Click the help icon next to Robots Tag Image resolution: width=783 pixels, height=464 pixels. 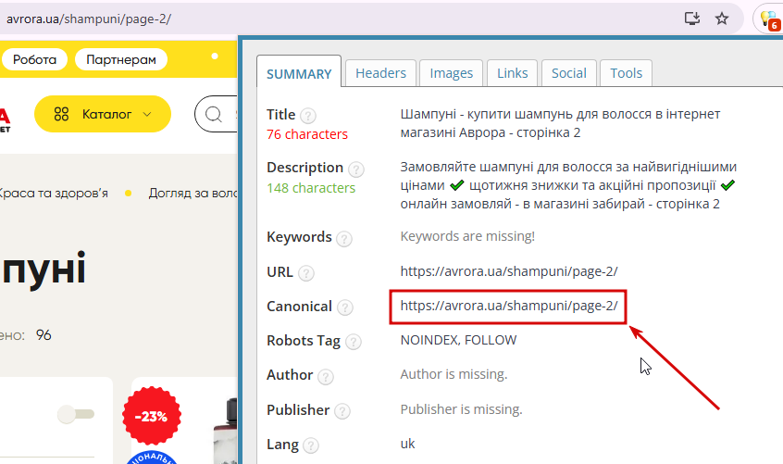coord(354,342)
